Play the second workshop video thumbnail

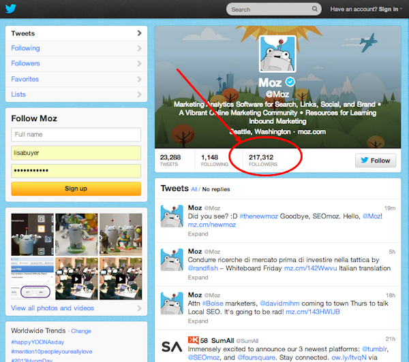coord(121,279)
